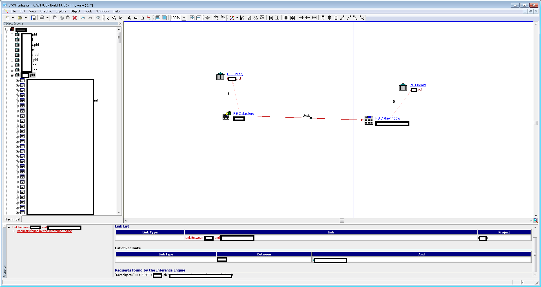541x287 pixels.
Task: Open the Window menu
Action: (x=102, y=11)
